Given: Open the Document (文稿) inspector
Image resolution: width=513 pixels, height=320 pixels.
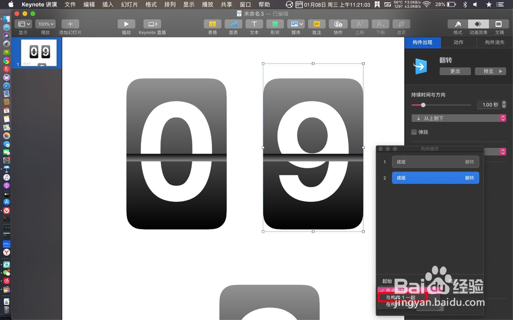Looking at the screenshot, I should pos(499,24).
